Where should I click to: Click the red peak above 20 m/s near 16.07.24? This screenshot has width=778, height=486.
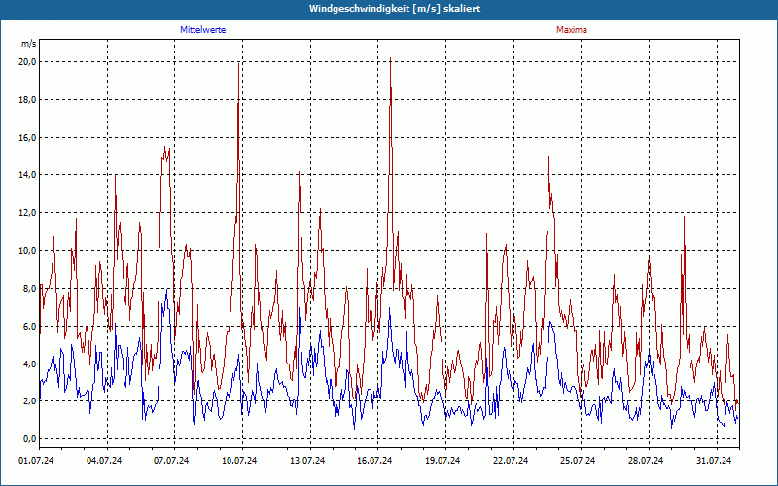[391, 58]
